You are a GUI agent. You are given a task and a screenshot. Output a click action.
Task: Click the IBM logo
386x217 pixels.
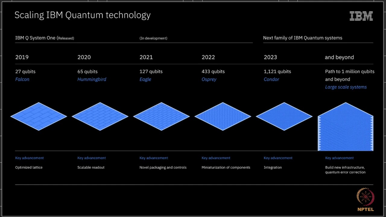coord(361,16)
